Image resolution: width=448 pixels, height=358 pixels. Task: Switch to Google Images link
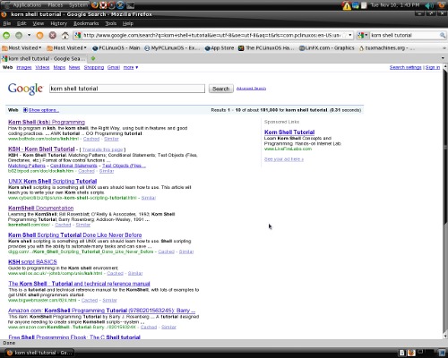pos(24,67)
